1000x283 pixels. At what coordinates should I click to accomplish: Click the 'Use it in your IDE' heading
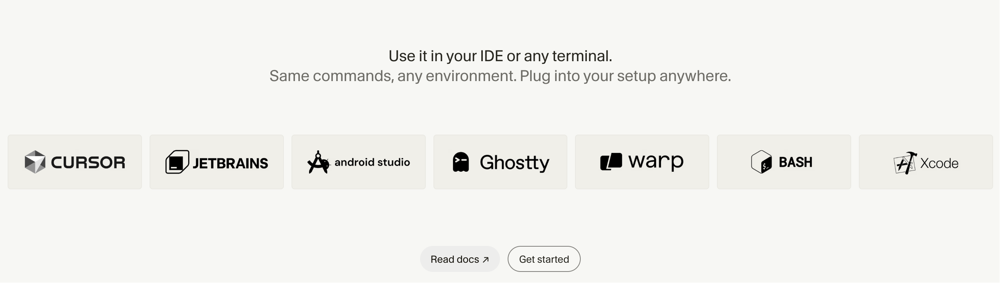pyautogui.click(x=500, y=56)
